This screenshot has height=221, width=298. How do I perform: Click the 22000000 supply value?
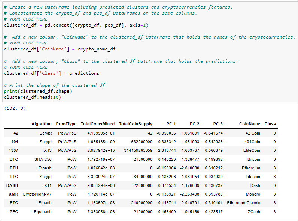[143, 185]
